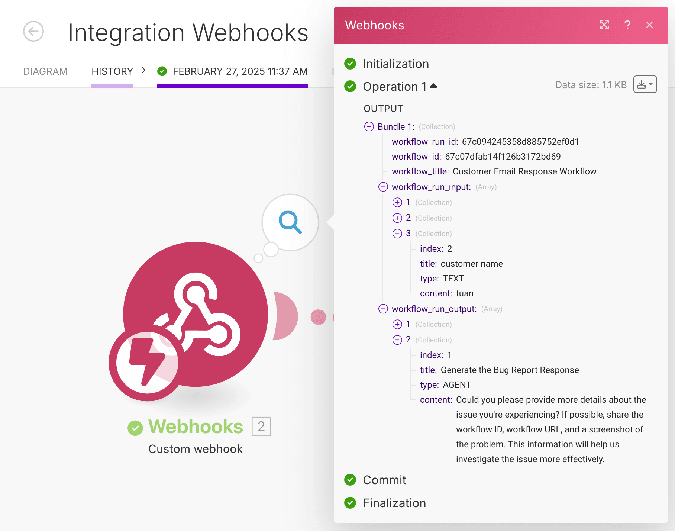Click the index: 1 row
675x531 pixels.
tap(436, 355)
